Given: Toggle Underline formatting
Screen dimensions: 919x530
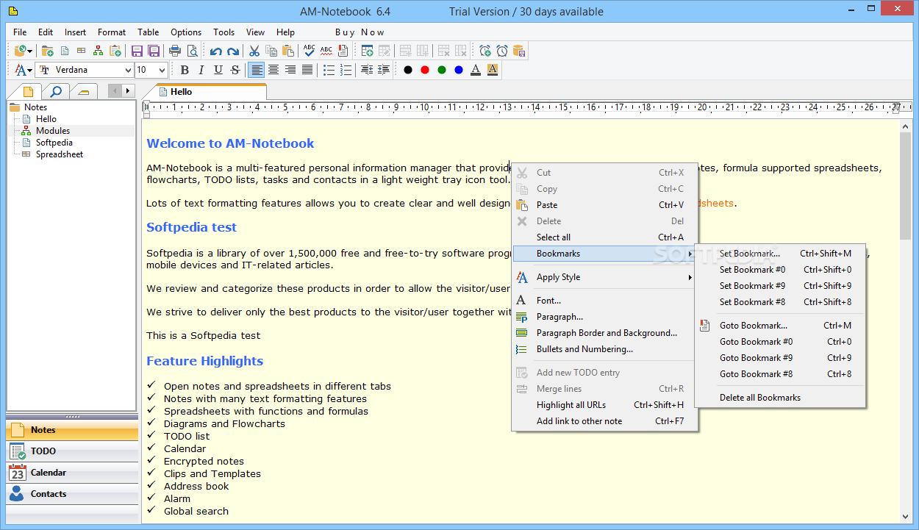Looking at the screenshot, I should pos(218,70).
